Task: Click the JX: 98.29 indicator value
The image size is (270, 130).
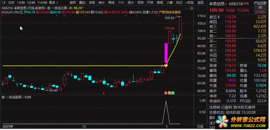Action: point(75,8)
